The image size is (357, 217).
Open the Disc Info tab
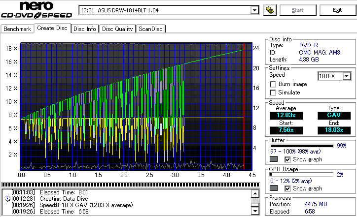(x=85, y=29)
